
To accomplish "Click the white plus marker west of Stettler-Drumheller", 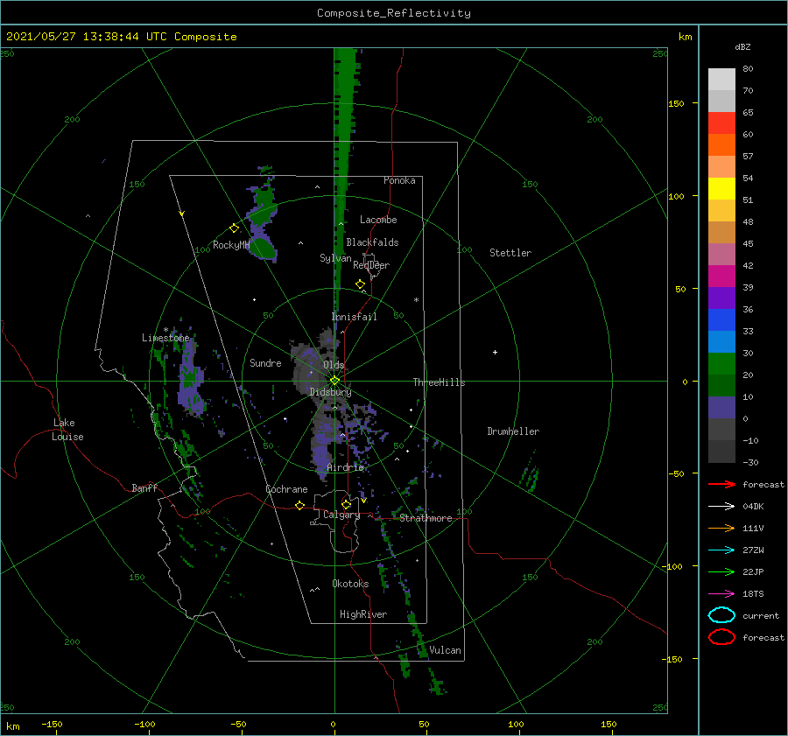I will pos(495,352).
